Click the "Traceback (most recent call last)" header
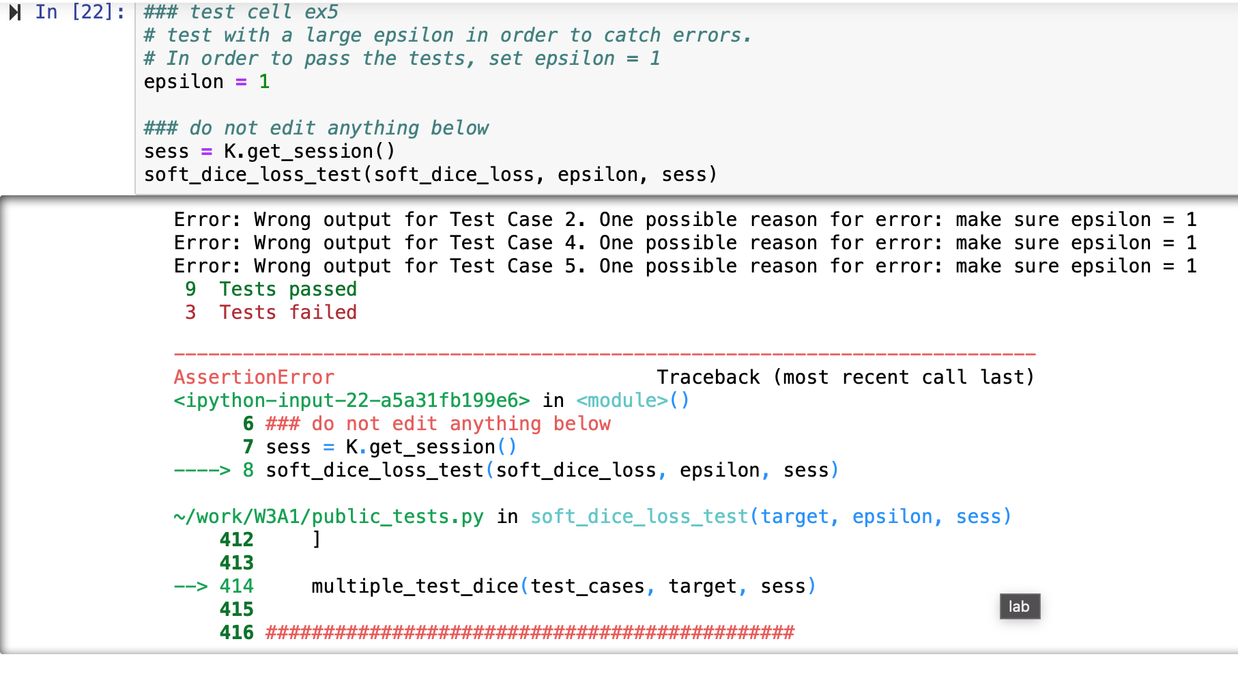This screenshot has width=1238, height=676. pyautogui.click(x=845, y=378)
